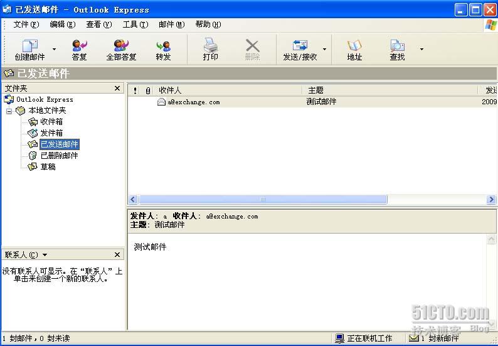The width and height of the screenshot is (498, 346).
Task: Click the 发送/接收 (Send/Receive) icon
Action: pos(300,50)
